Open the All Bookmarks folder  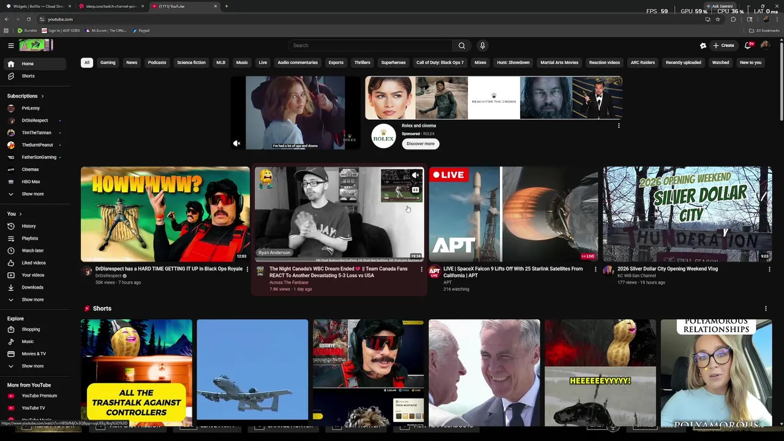click(764, 31)
